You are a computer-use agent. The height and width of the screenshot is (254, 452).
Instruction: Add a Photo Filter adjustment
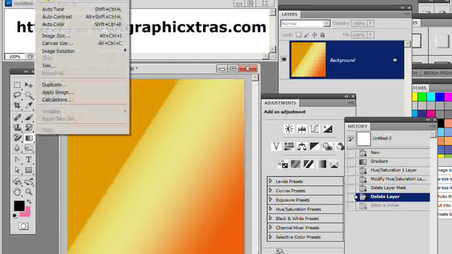pyautogui.click(x=328, y=146)
